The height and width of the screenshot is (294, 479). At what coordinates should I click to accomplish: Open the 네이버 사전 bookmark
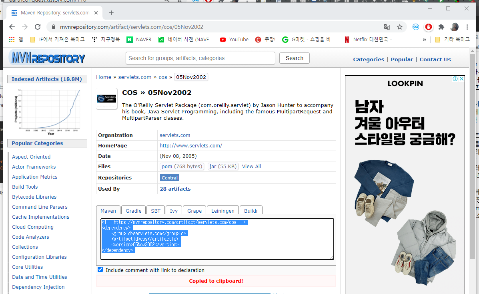coord(185,40)
